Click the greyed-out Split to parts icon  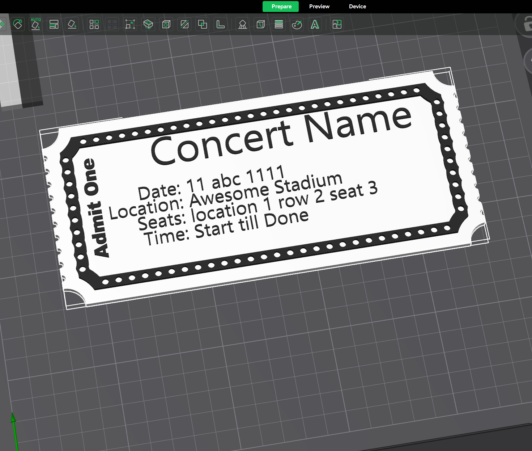click(112, 24)
